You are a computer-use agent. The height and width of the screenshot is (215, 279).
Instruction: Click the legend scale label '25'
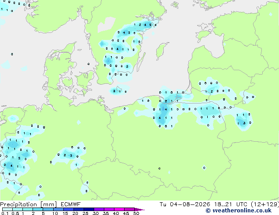tap(85, 213)
